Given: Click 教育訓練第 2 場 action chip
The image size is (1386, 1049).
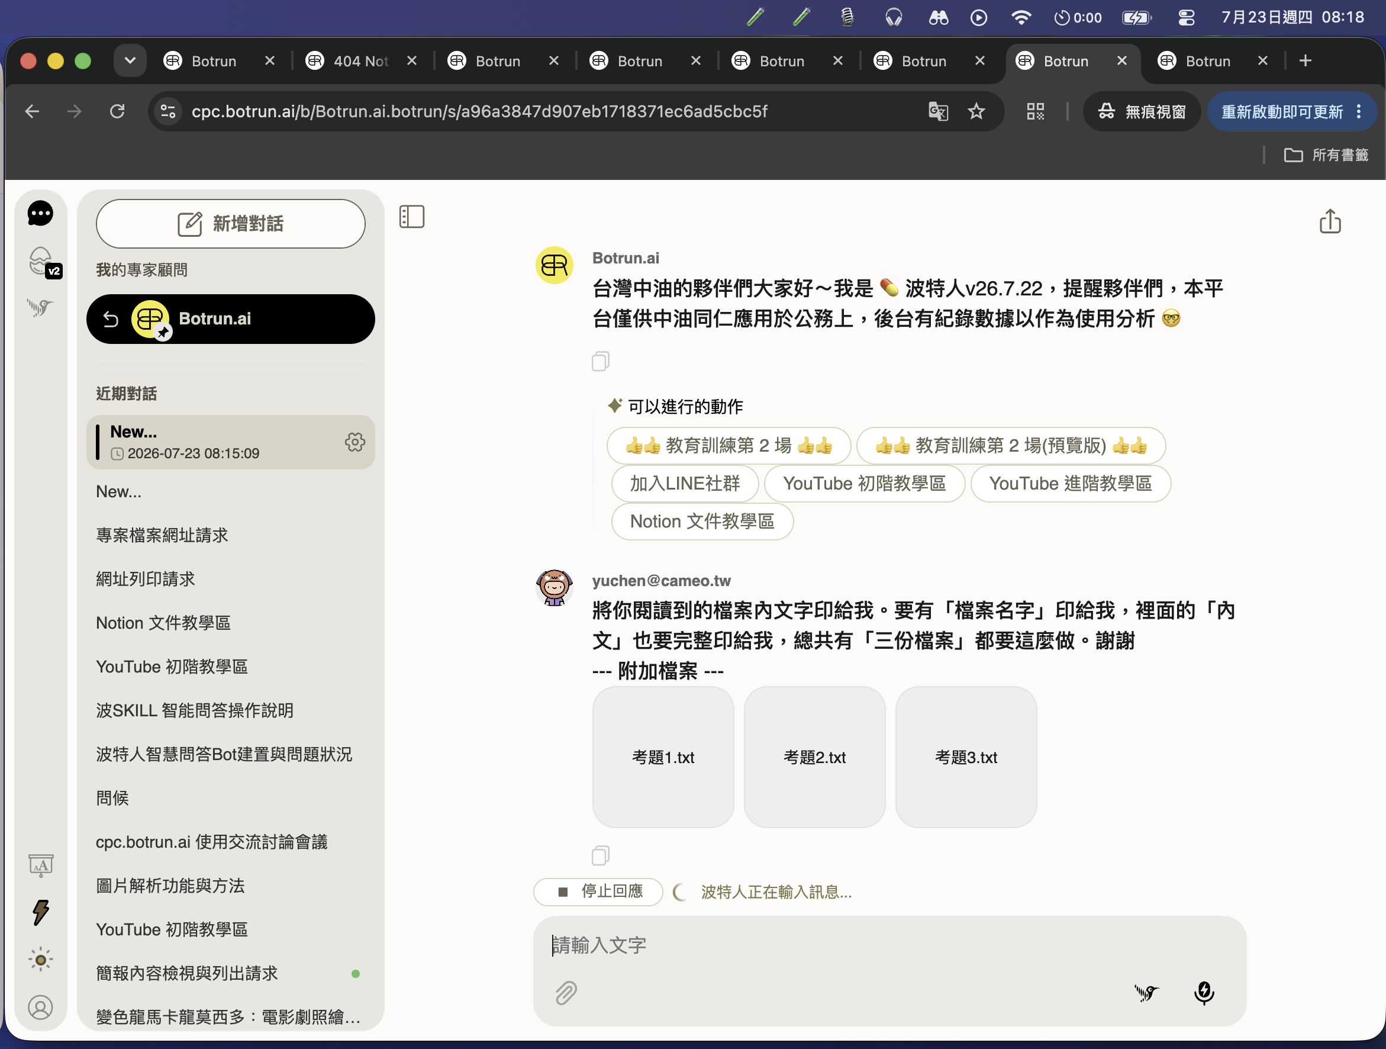Looking at the screenshot, I should (x=729, y=446).
